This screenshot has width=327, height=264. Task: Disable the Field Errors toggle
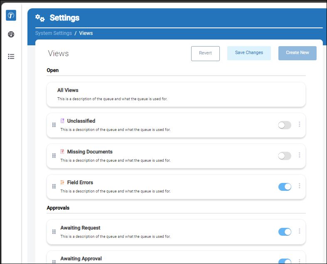tap(285, 187)
